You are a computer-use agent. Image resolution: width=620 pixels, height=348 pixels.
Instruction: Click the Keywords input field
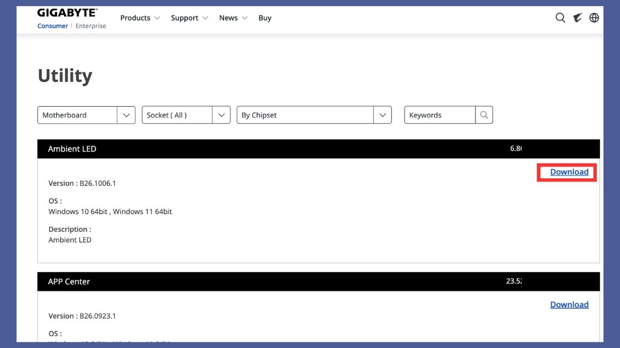click(440, 115)
